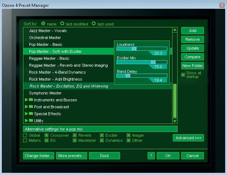Click the preset description field
The height and width of the screenshot is (175, 227).
point(100,129)
